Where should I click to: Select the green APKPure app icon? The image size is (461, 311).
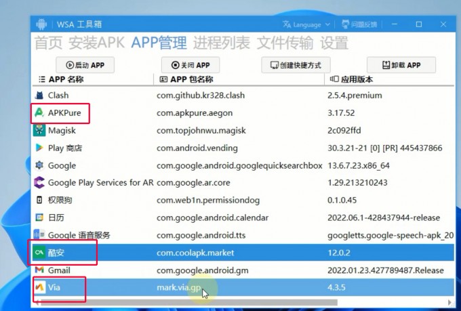(39, 112)
